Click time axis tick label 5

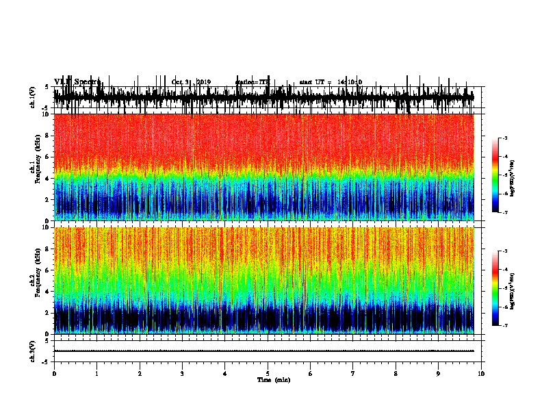coord(268,374)
